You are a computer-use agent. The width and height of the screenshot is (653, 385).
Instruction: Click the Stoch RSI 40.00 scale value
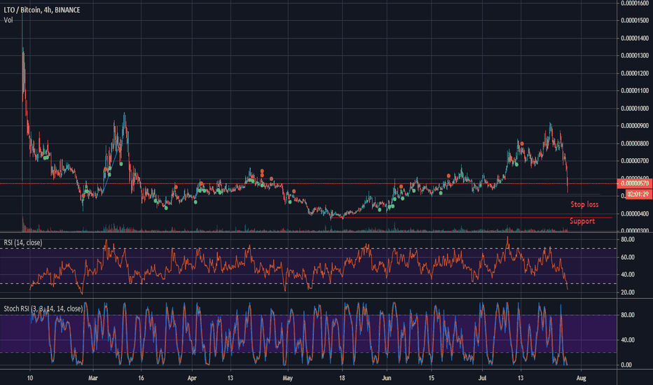tap(628, 339)
